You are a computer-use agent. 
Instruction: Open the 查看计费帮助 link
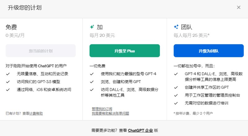pos(33,113)
